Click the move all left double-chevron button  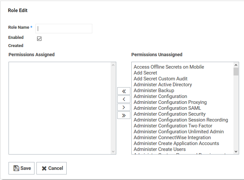click(x=124, y=91)
